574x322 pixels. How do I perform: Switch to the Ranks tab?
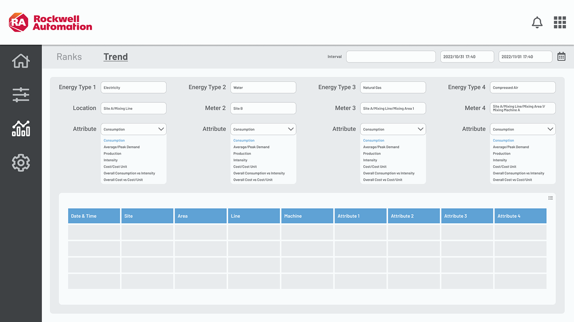pyautogui.click(x=69, y=56)
